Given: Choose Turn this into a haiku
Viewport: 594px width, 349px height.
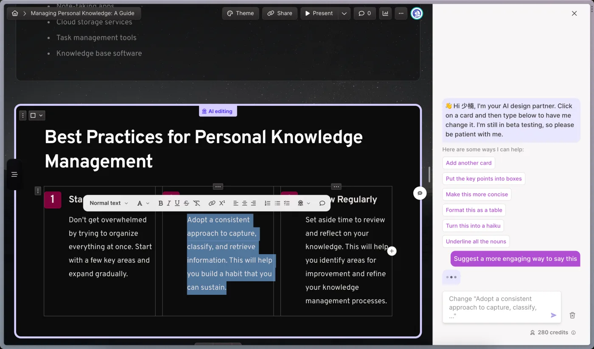Looking at the screenshot, I should click(473, 226).
